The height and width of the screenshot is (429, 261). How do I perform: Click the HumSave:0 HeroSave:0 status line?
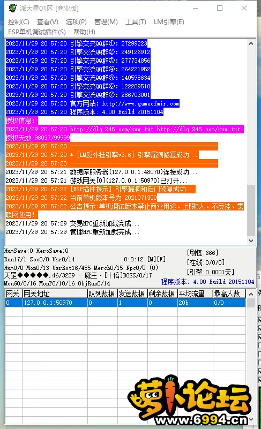(x=36, y=251)
